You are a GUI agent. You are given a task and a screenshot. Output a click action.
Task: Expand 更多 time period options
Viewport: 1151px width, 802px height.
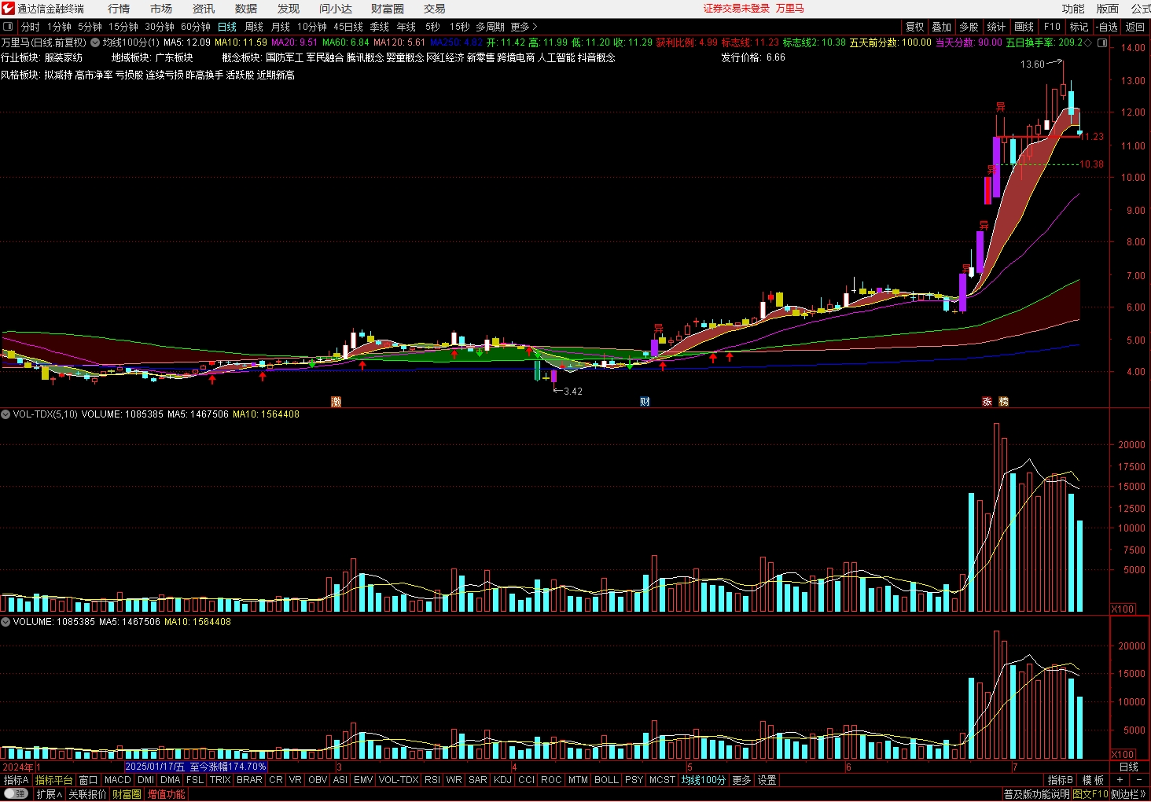click(x=524, y=27)
